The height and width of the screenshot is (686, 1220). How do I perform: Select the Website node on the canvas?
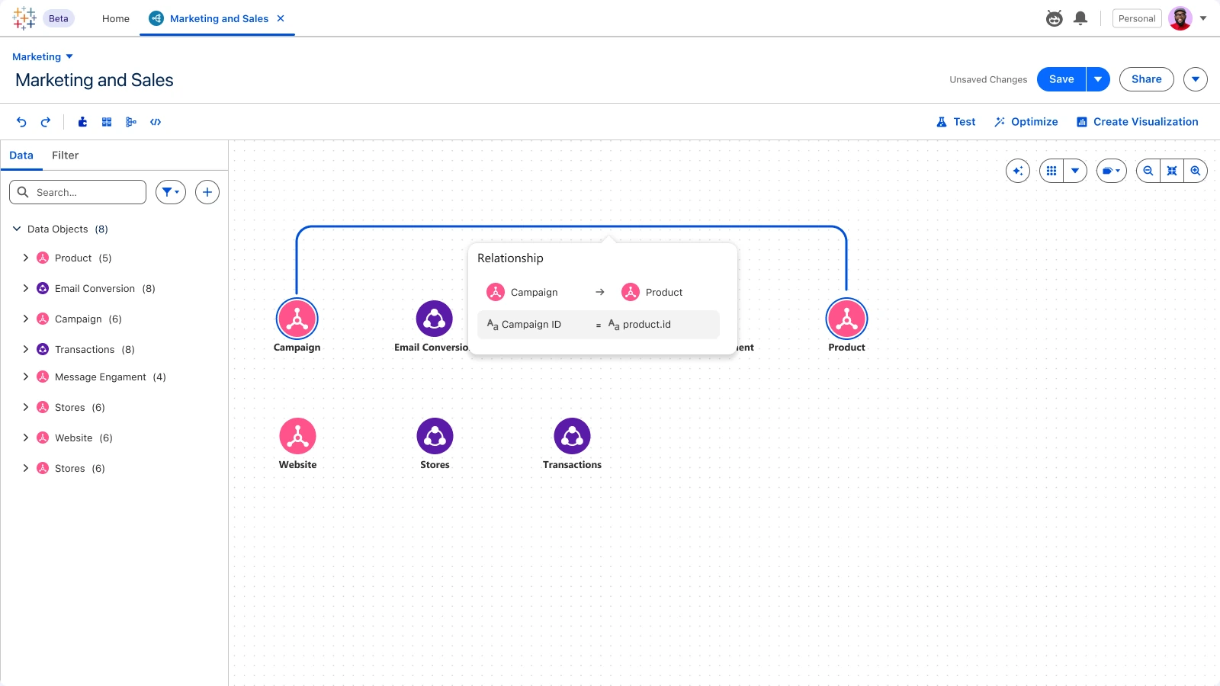298,436
